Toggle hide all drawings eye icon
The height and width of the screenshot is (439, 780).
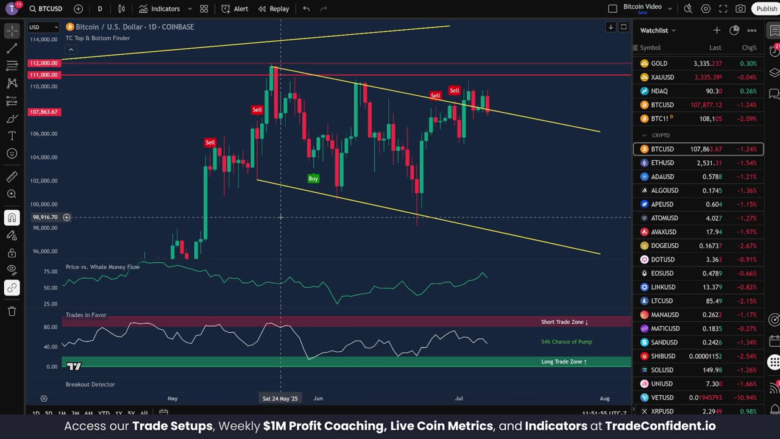12,270
